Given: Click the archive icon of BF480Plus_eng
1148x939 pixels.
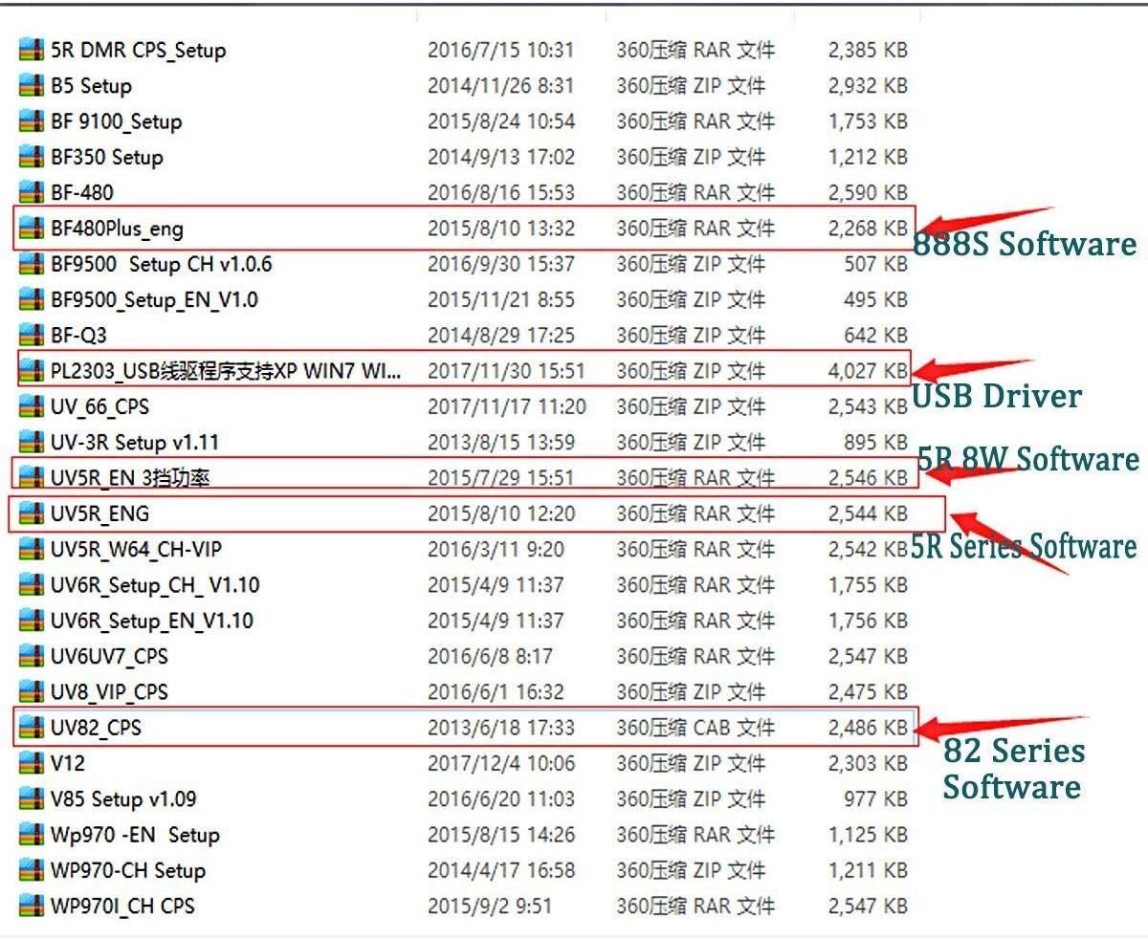Looking at the screenshot, I should pyautogui.click(x=33, y=229).
